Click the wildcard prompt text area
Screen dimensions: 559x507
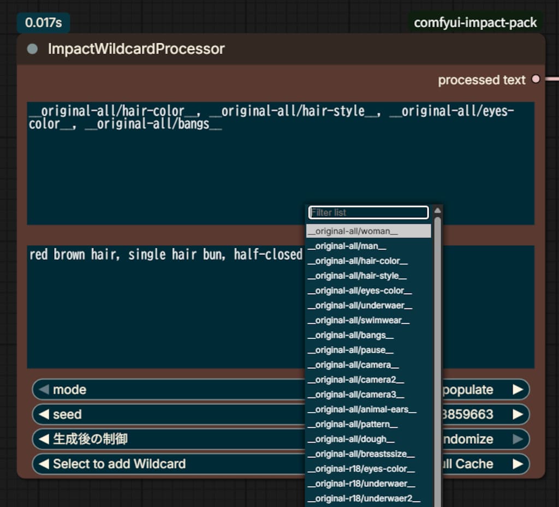[281, 163]
